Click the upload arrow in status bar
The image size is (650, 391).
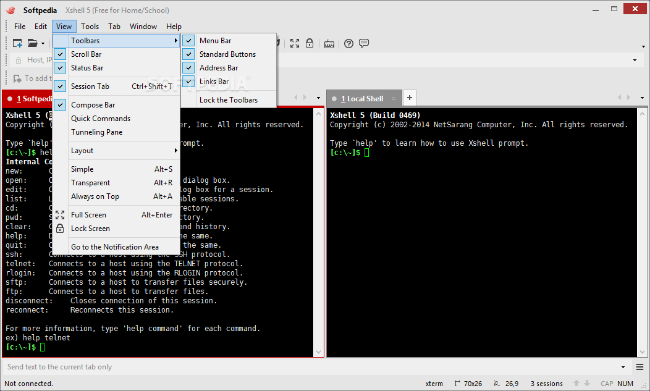pos(576,383)
